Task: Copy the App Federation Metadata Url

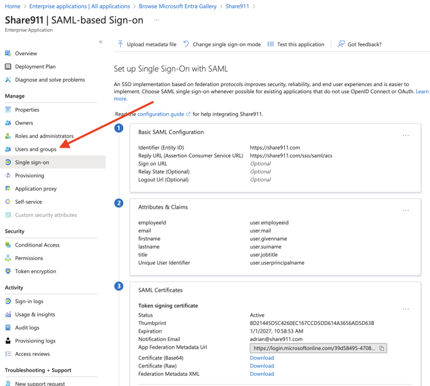Action: point(381,348)
